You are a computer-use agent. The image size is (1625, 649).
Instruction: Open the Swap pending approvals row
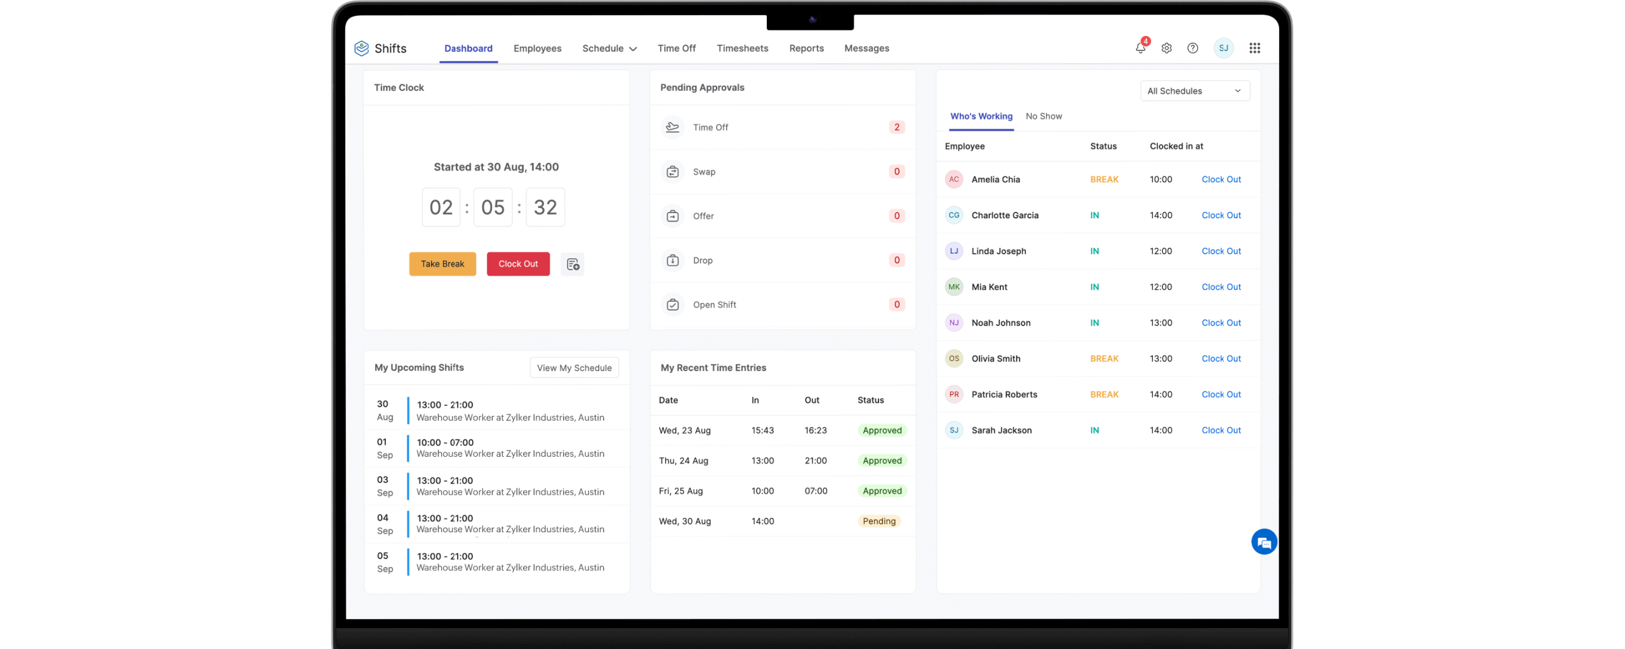point(782,172)
